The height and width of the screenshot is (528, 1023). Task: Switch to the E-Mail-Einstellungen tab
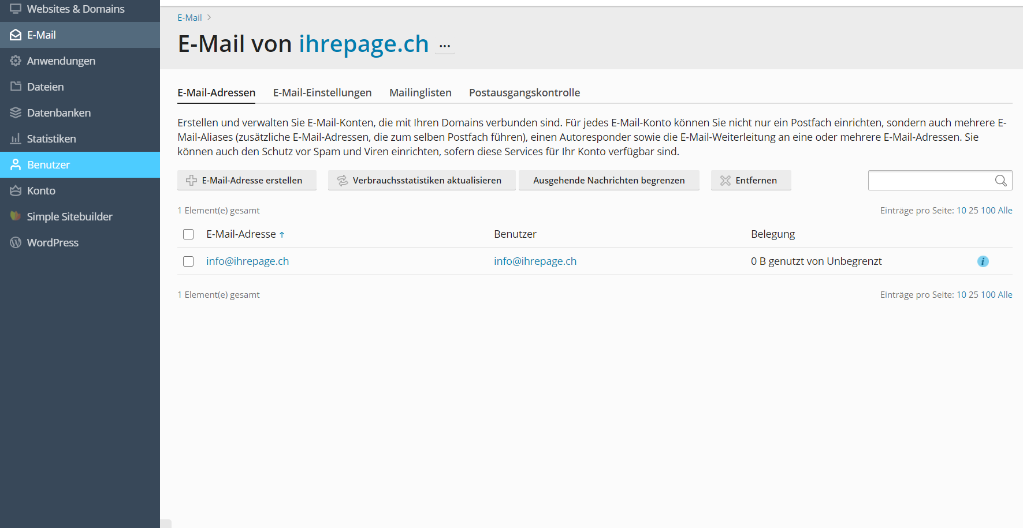click(x=322, y=93)
